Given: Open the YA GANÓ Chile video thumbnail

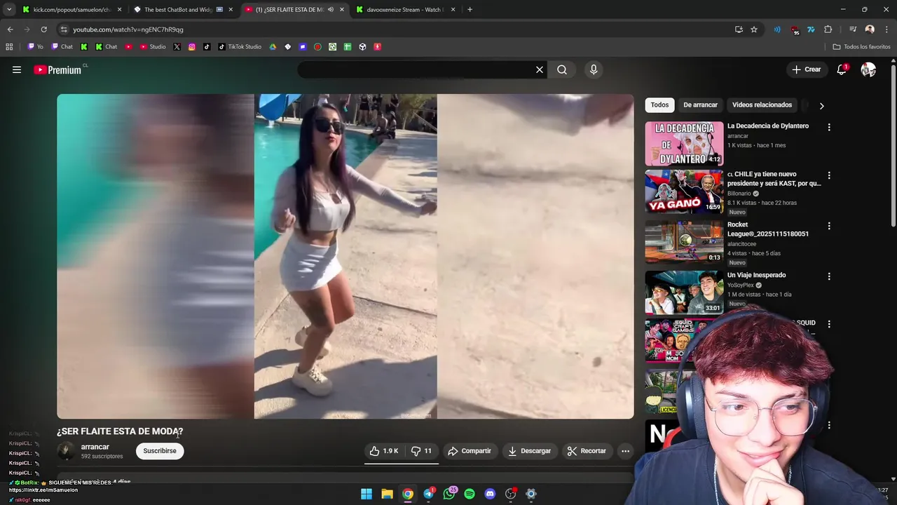Looking at the screenshot, I should coord(684,191).
